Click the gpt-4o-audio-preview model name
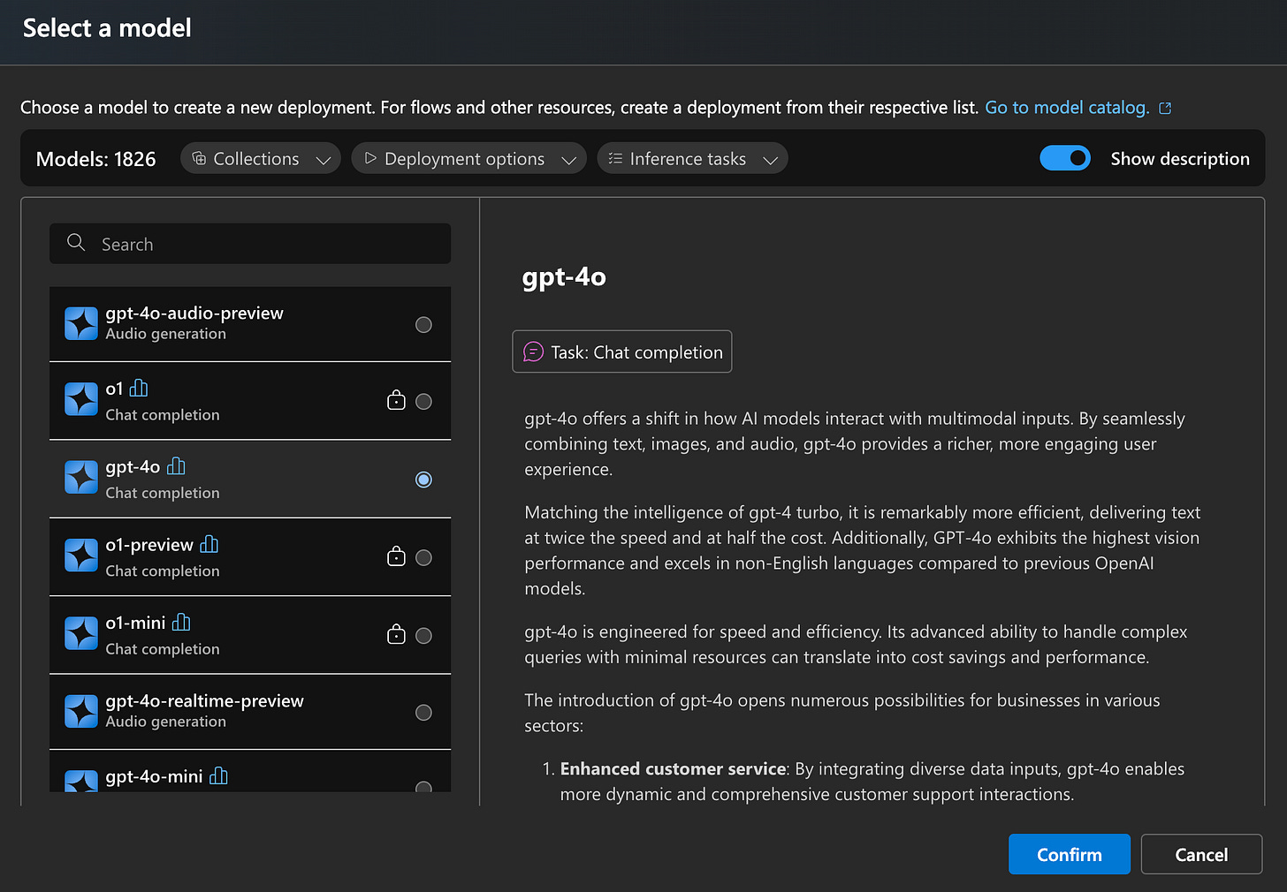 194,313
